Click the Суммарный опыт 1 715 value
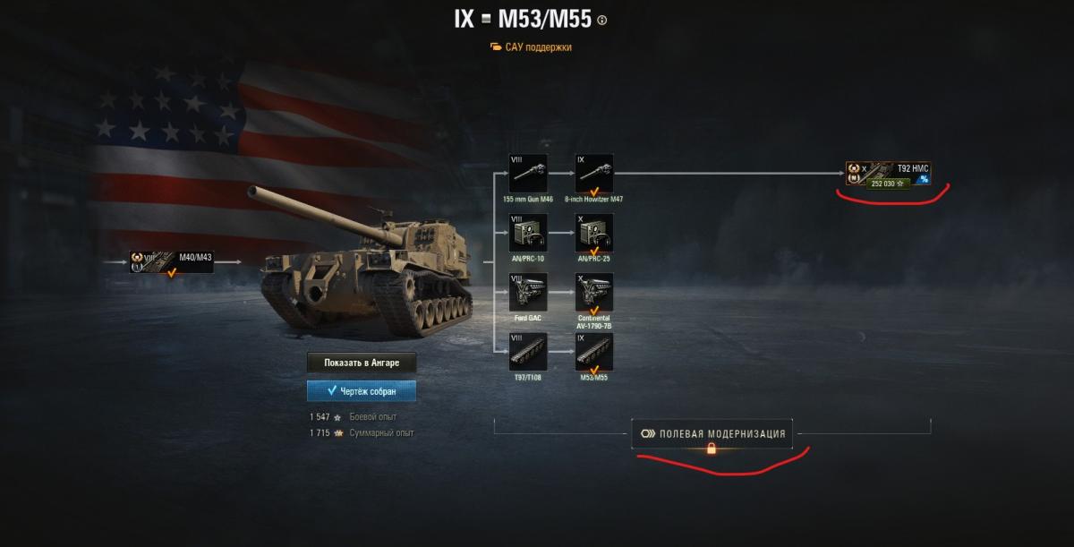1074x547 pixels. pyautogui.click(x=320, y=433)
